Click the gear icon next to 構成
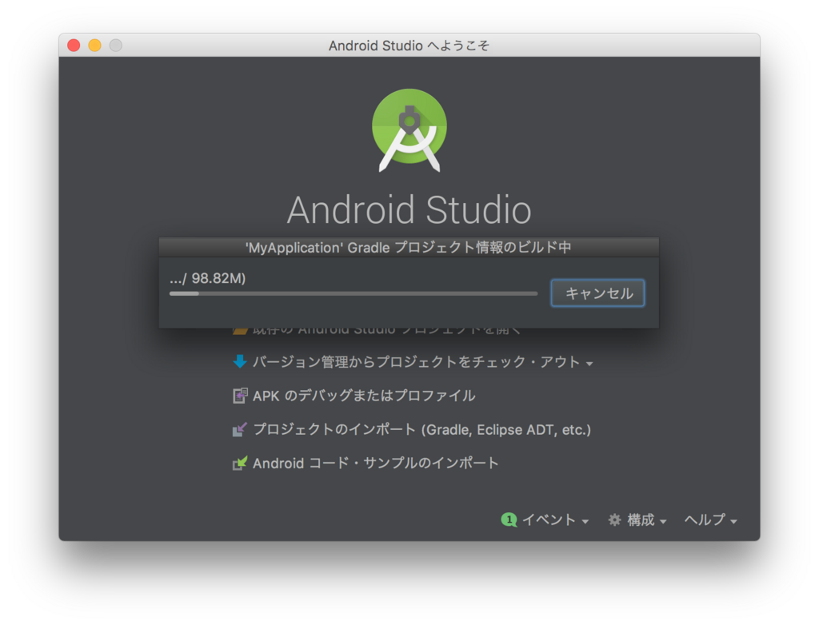 tap(614, 520)
